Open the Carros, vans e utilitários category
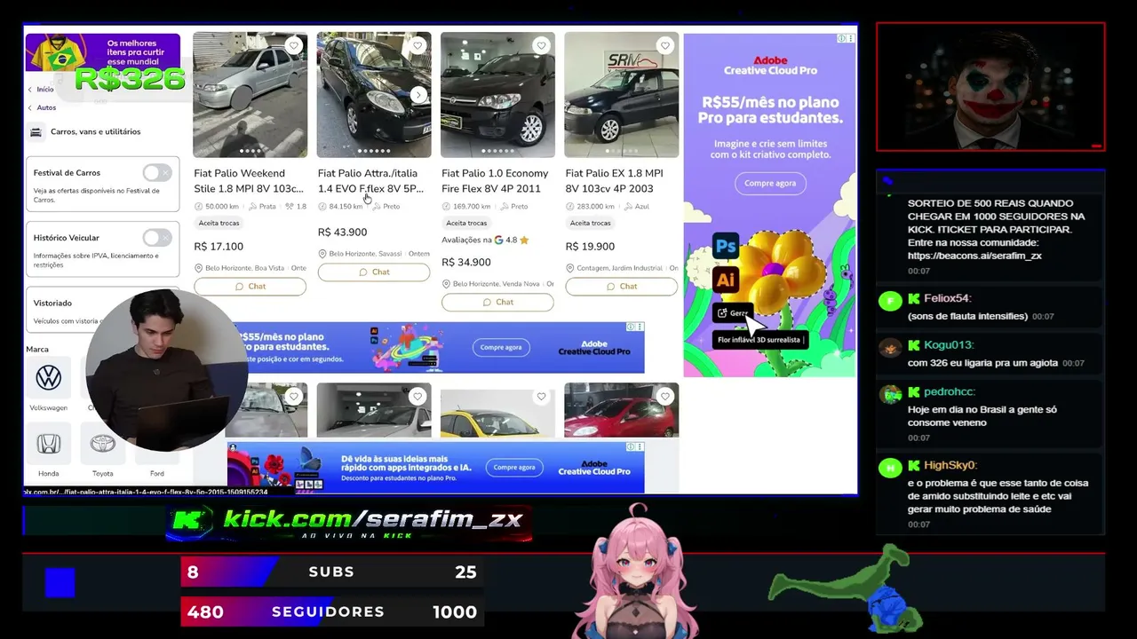This screenshot has width=1137, height=639. pos(95,132)
